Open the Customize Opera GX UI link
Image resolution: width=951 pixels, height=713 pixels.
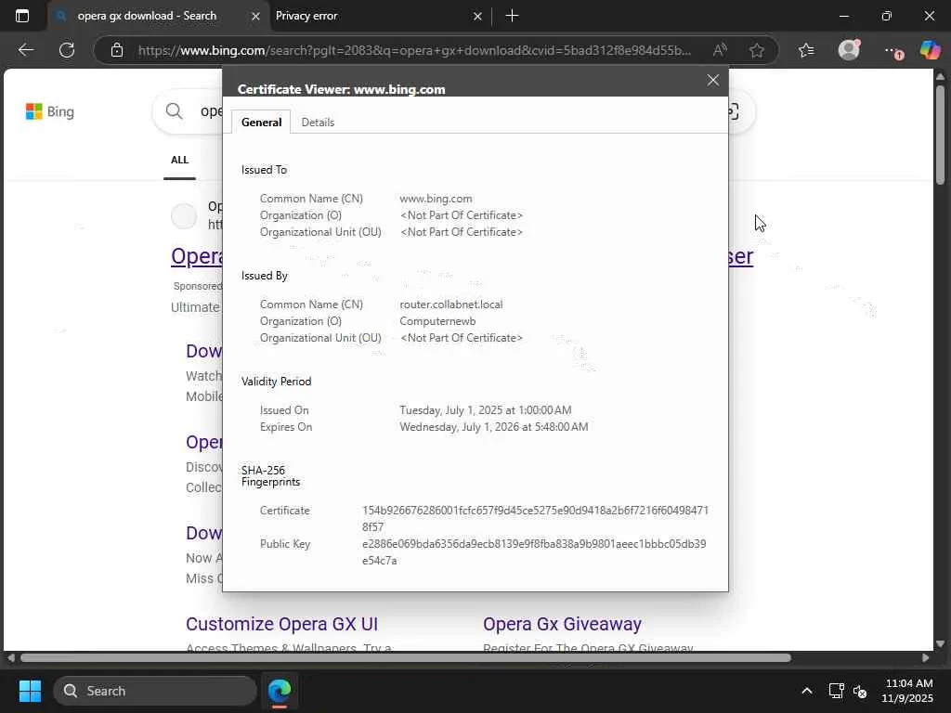click(281, 624)
